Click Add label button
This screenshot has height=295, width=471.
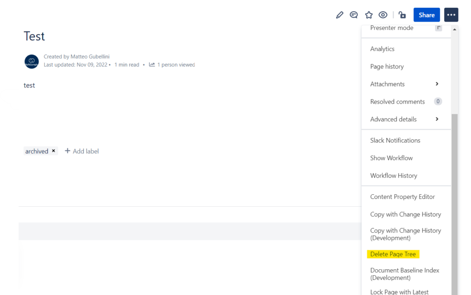(x=82, y=151)
